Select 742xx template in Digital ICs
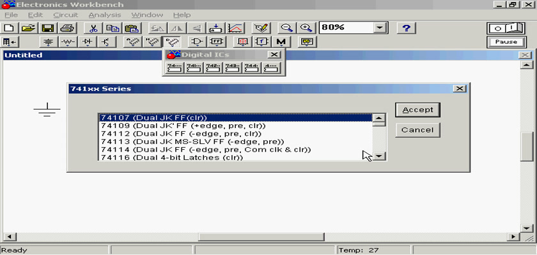537x255 pixels. [x=214, y=68]
